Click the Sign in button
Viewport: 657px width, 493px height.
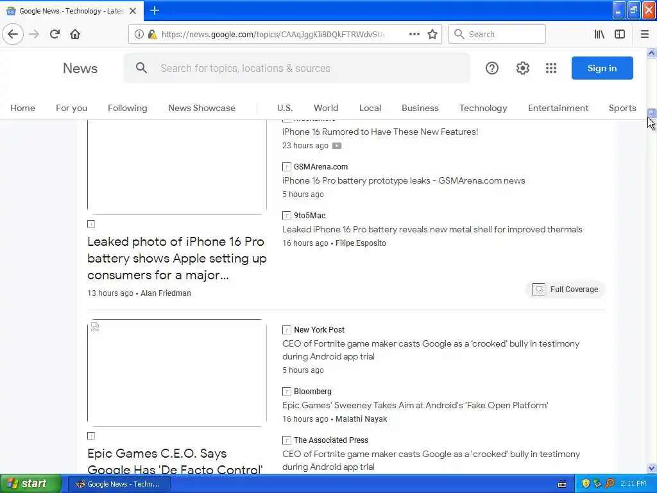click(x=602, y=68)
